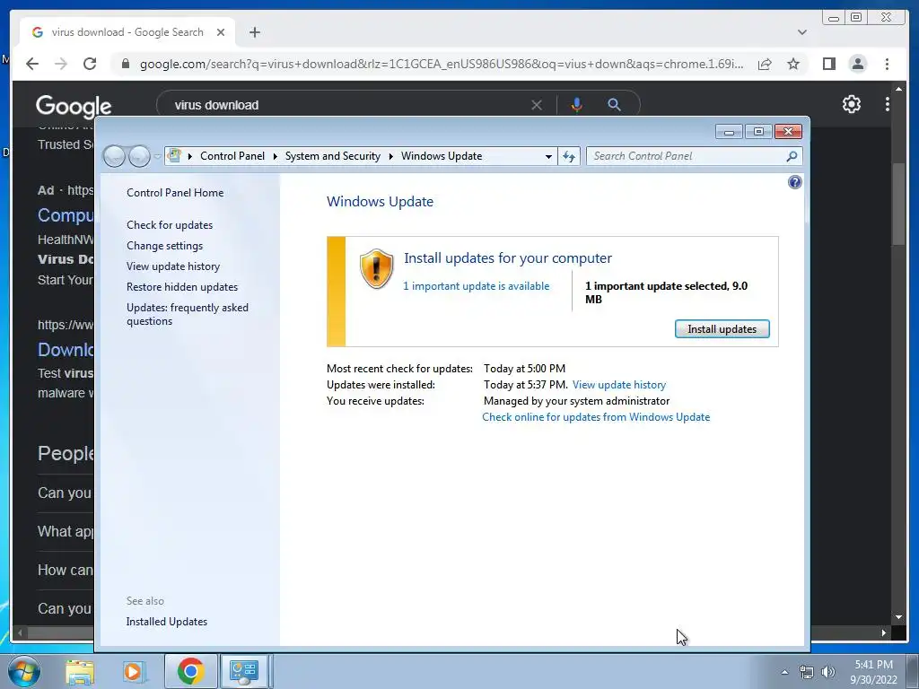Click the Control Panel icon in the address bar
919x689 pixels.
(x=174, y=155)
